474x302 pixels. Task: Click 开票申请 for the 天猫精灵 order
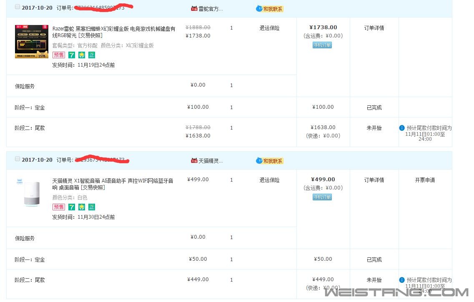point(425,180)
